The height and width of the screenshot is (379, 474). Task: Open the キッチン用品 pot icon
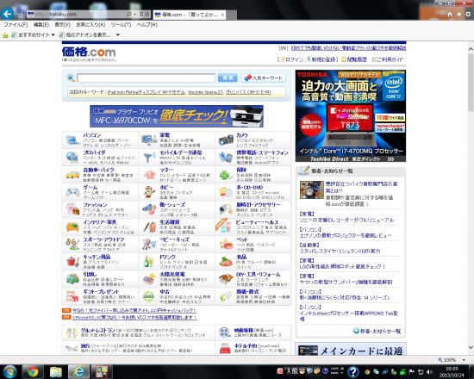coord(72,262)
